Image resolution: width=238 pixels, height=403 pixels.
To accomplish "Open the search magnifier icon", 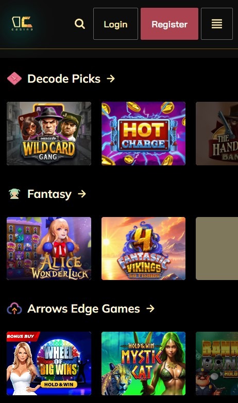I will 80,24.
